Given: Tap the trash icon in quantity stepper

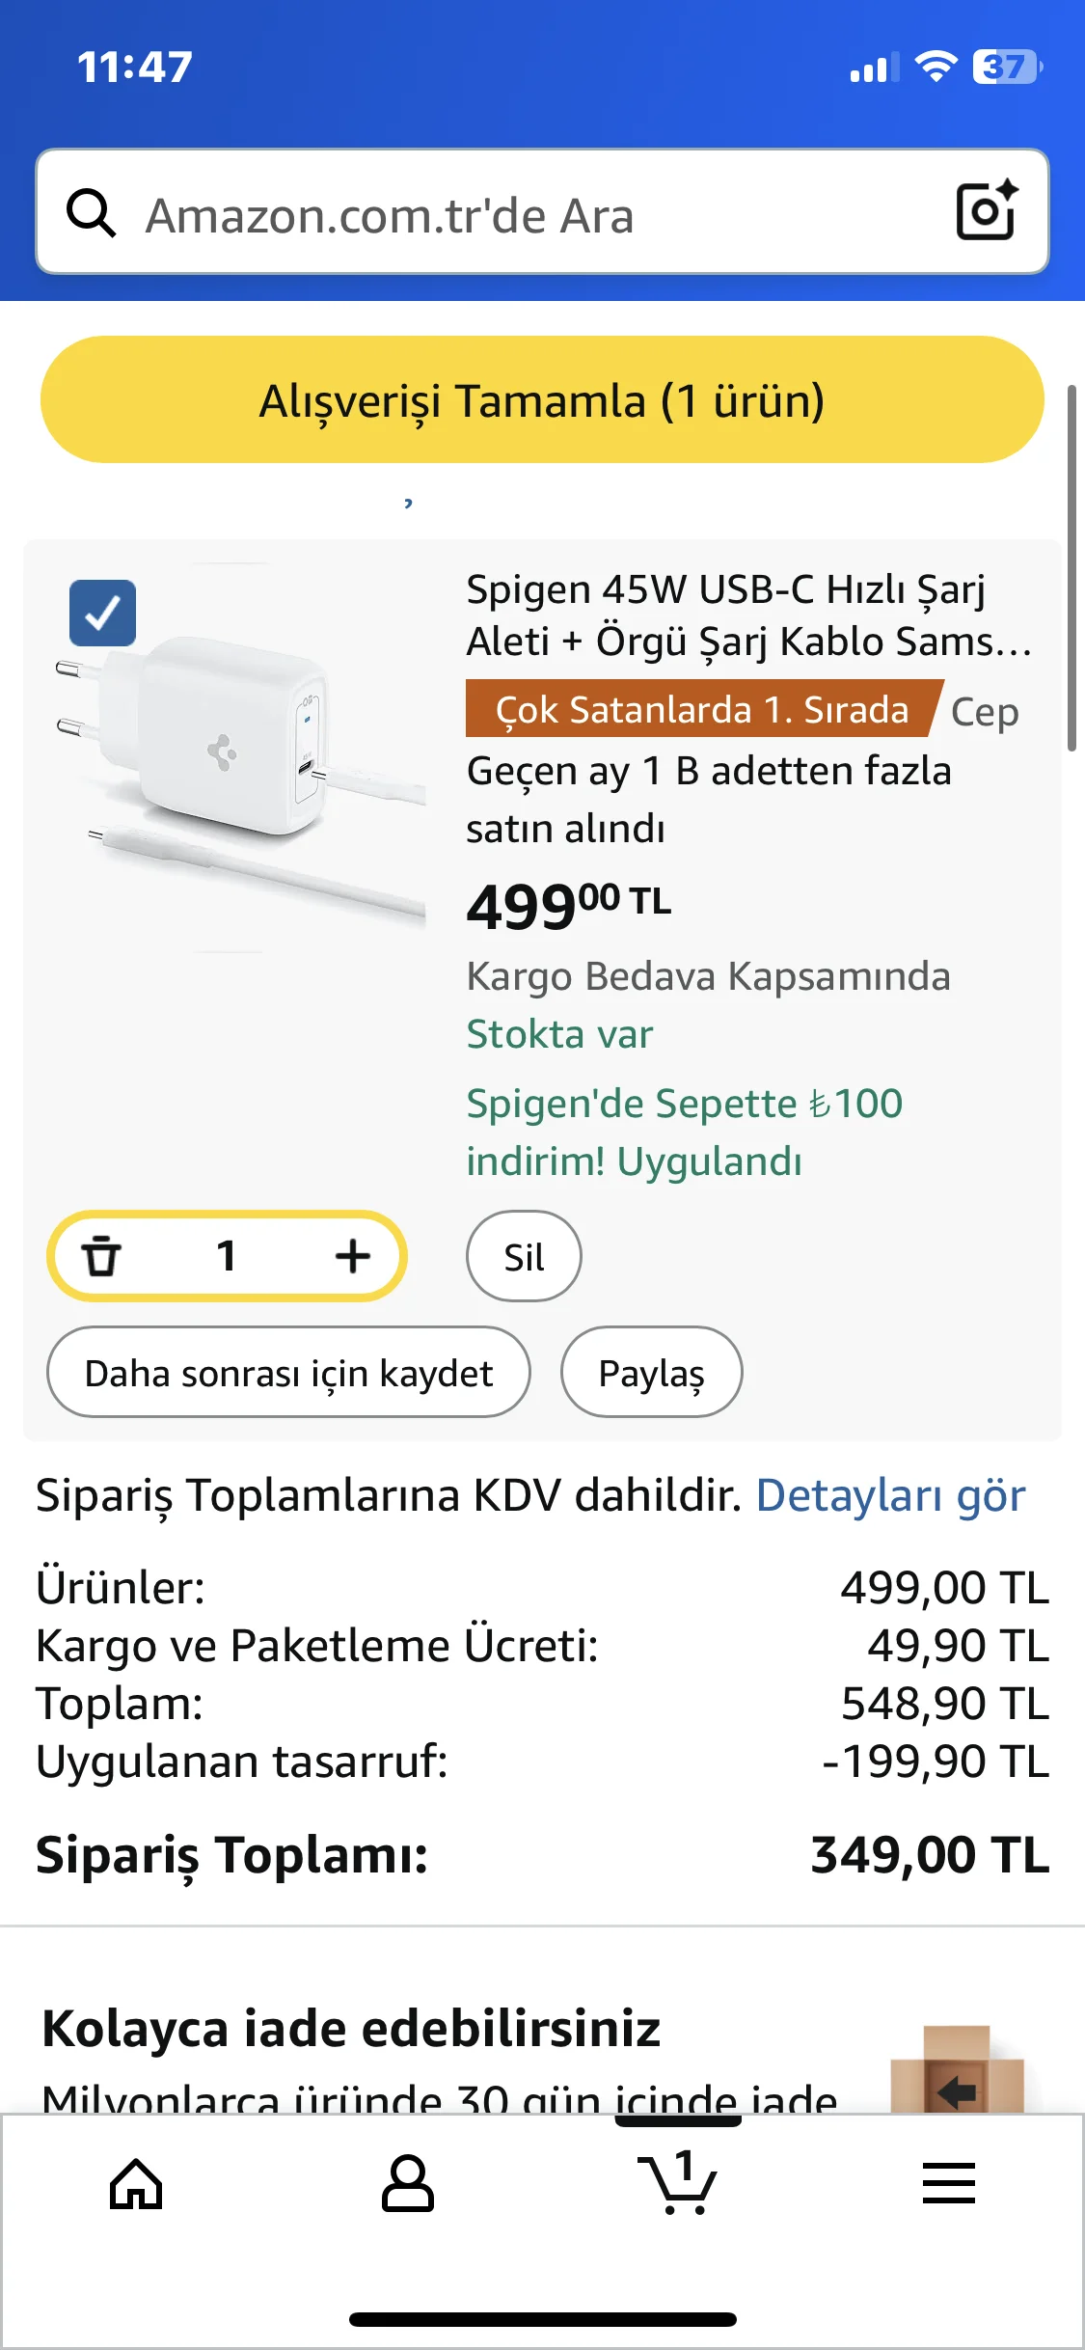Looking at the screenshot, I should coord(101,1256).
